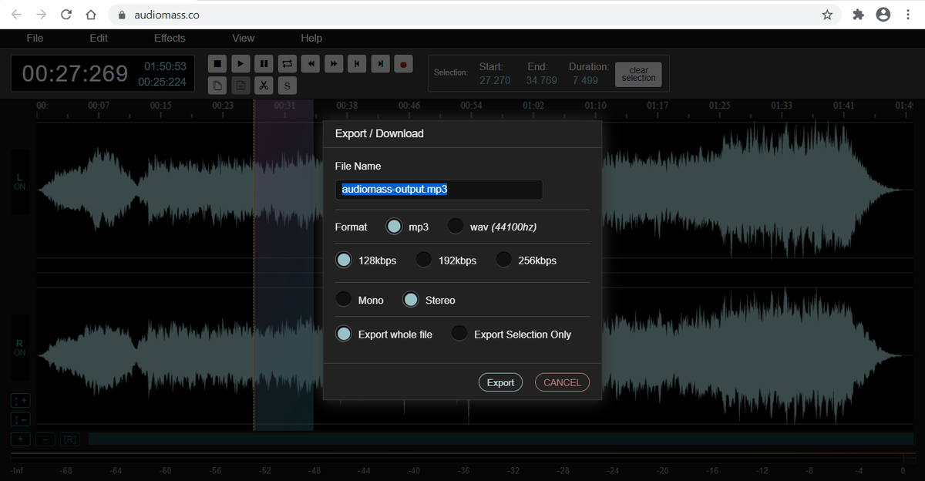925x481 pixels.
Task: Click the S (silence) toolbar button
Action: tap(287, 86)
